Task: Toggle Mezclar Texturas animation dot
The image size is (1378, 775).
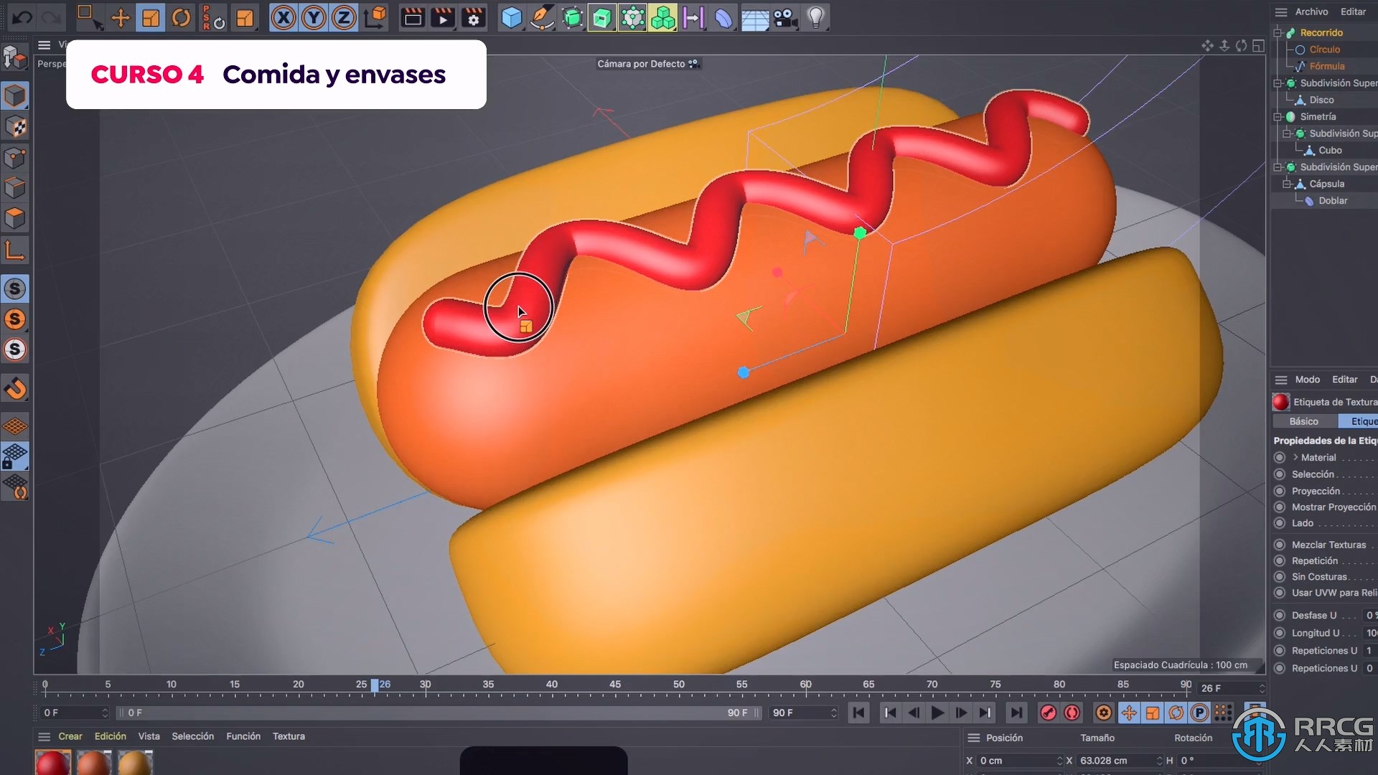Action: pyautogui.click(x=1279, y=545)
